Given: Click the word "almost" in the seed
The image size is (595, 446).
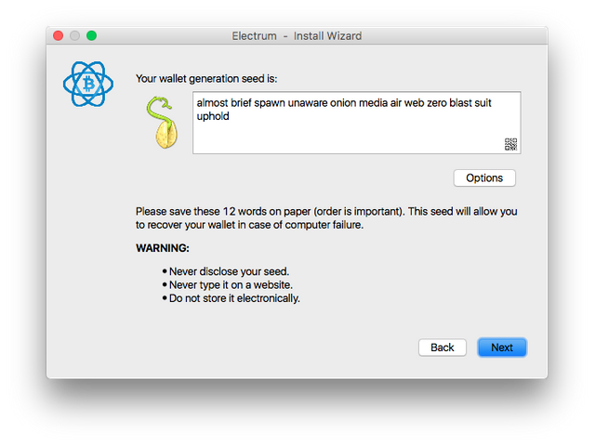Looking at the screenshot, I should [213, 103].
